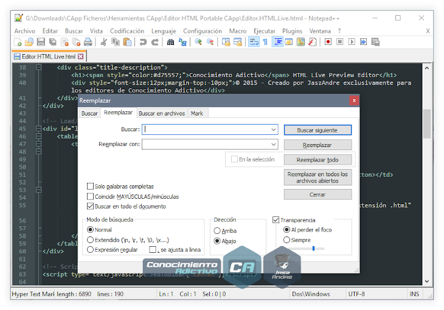
Task: Enable Solo palabras completas checkbox
Action: (91, 186)
